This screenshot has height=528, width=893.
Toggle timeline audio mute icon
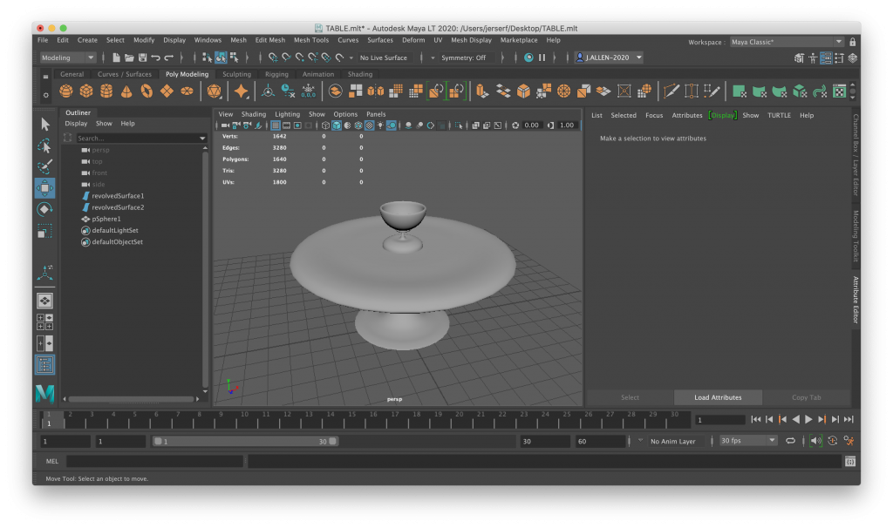[815, 441]
